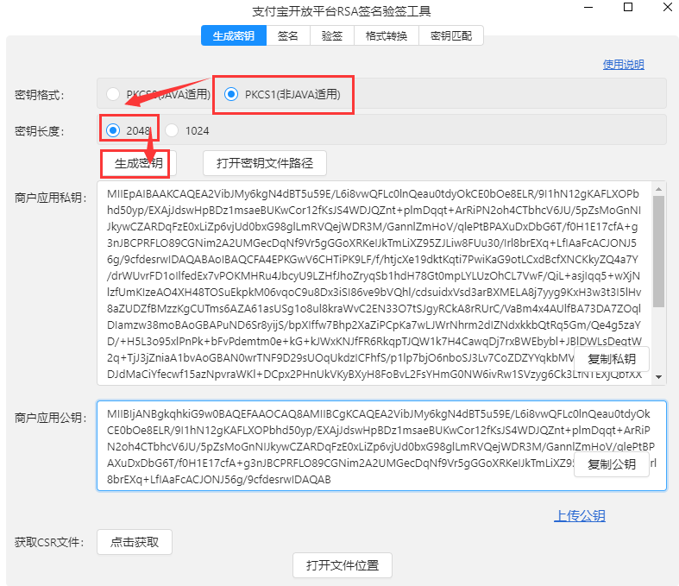Image resolution: width=679 pixels, height=586 pixels.
Task: Open the 使用说明 link
Action: [624, 65]
